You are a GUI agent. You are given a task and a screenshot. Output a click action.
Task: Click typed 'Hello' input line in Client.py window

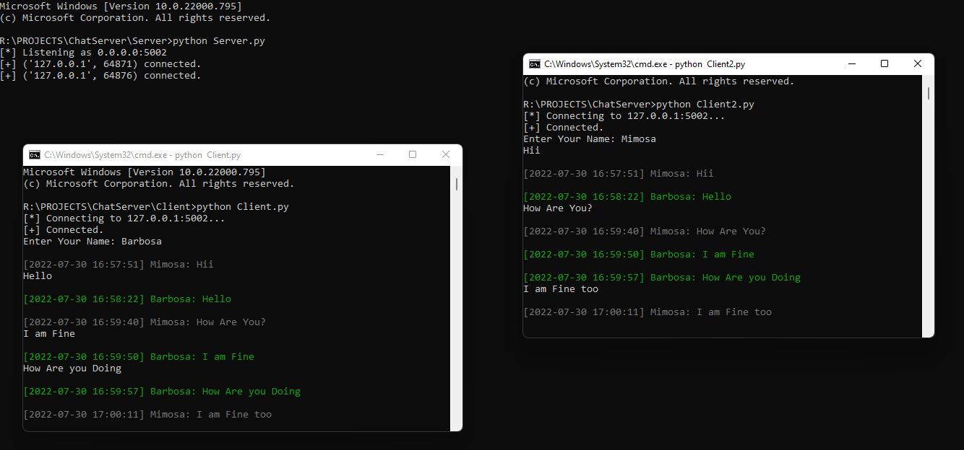coord(38,276)
